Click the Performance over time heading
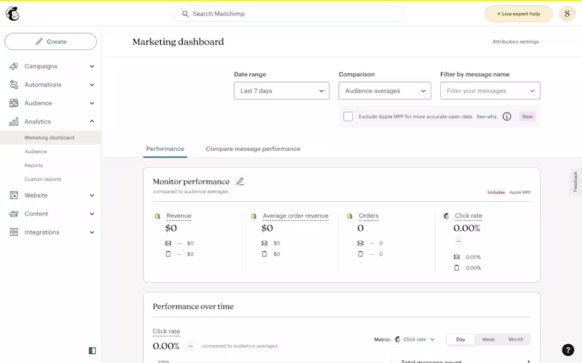Image resolution: width=582 pixels, height=363 pixels. click(x=193, y=306)
